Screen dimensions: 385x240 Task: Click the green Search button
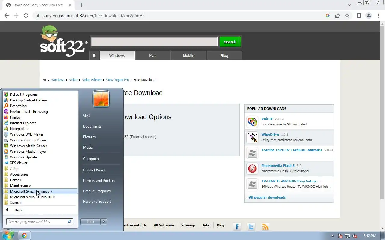point(230,42)
